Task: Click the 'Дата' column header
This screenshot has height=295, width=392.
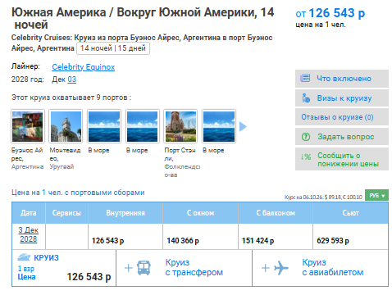Action: click(29, 213)
